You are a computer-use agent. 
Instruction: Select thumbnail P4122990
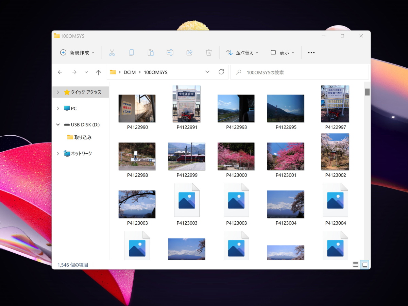click(x=137, y=108)
